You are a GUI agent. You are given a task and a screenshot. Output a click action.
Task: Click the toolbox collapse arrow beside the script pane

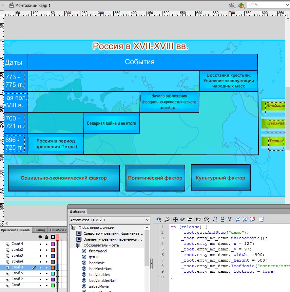[x=151, y=264]
